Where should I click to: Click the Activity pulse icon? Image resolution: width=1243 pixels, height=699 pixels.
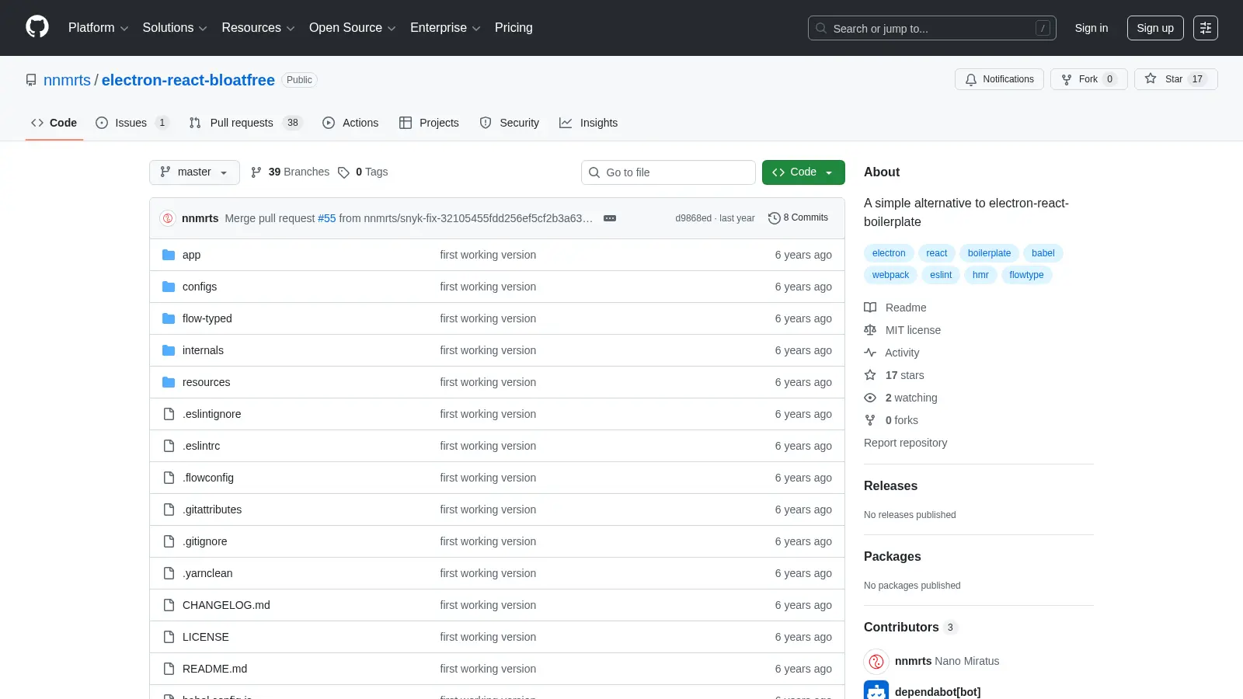pos(870,353)
